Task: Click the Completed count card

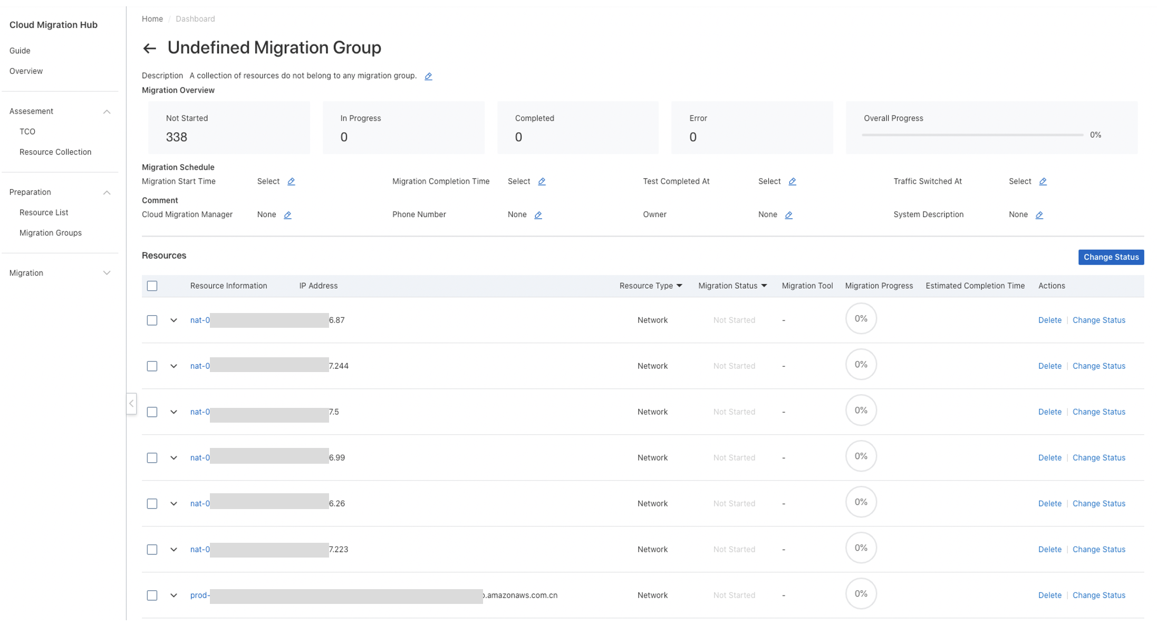Action: tap(578, 128)
